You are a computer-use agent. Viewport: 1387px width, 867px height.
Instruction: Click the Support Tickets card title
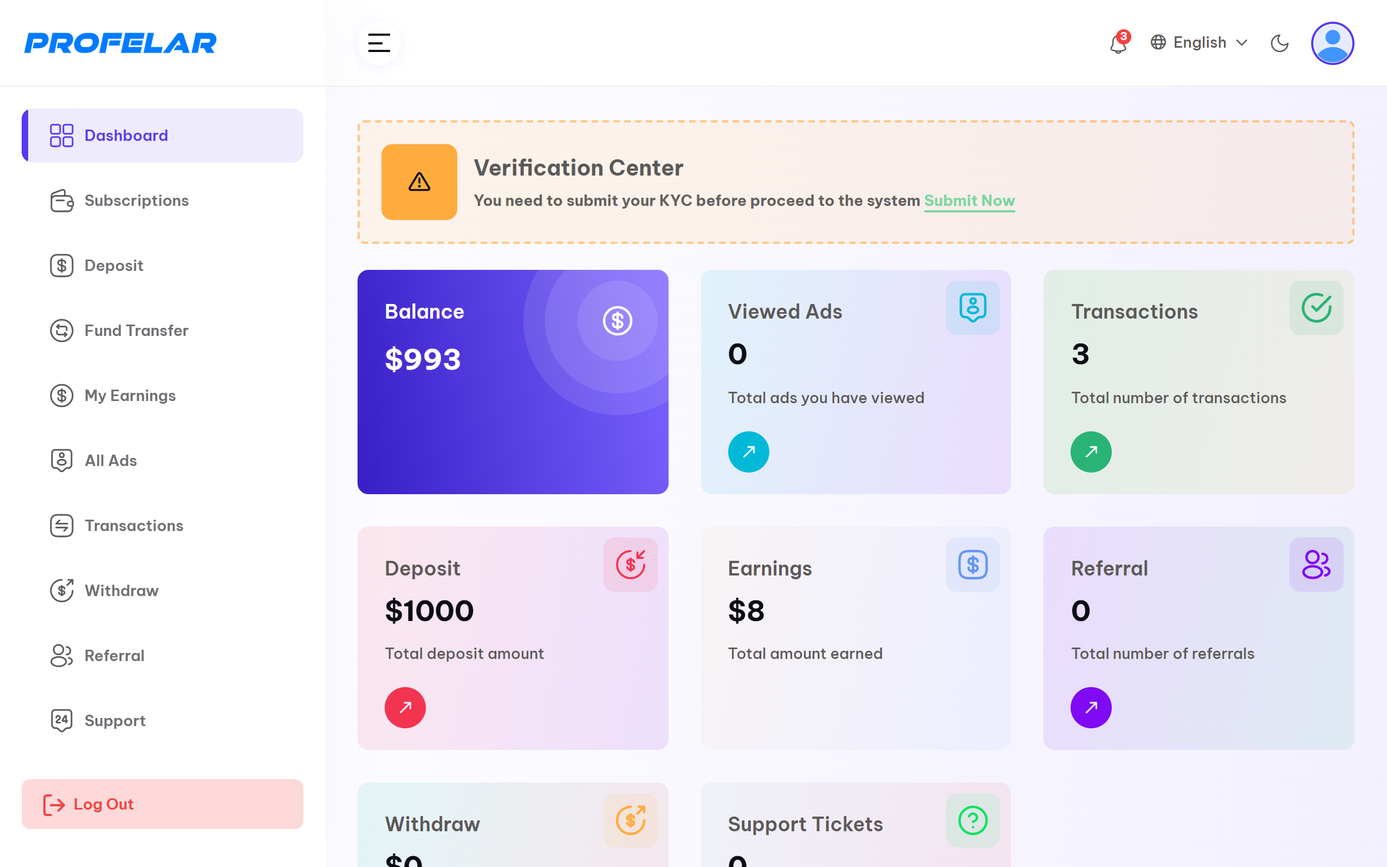(x=805, y=824)
